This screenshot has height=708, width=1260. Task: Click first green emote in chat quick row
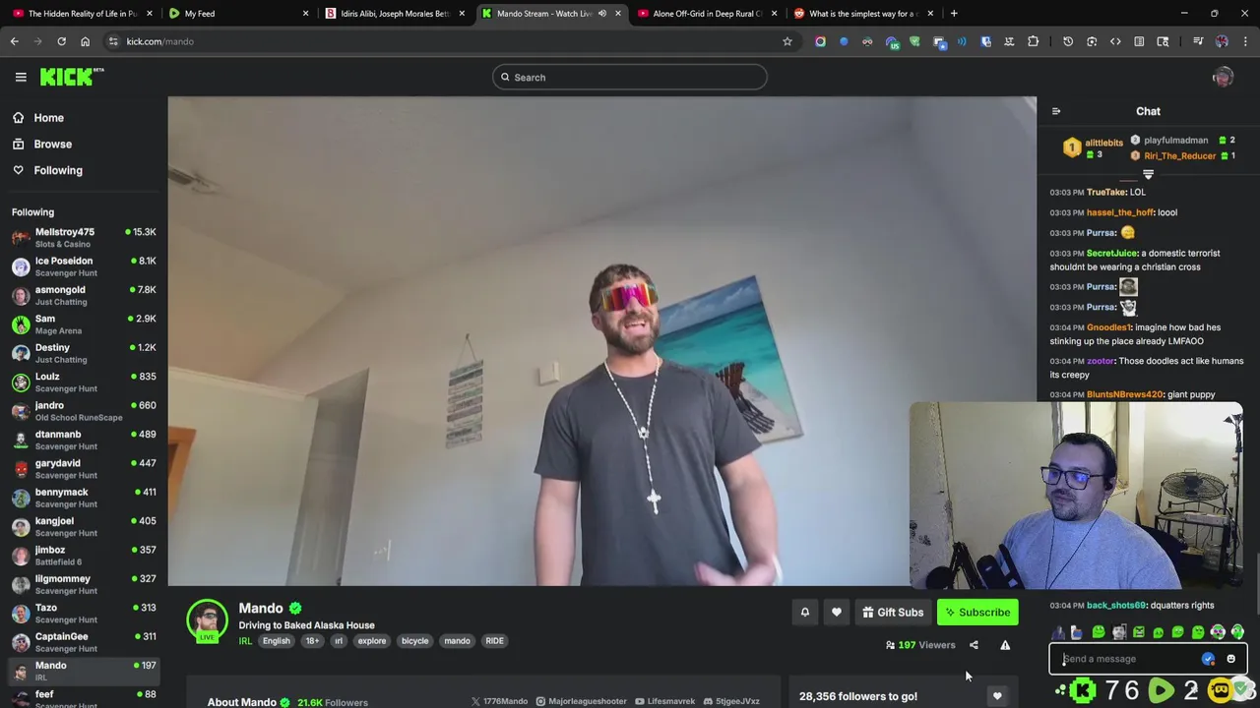point(1099,632)
